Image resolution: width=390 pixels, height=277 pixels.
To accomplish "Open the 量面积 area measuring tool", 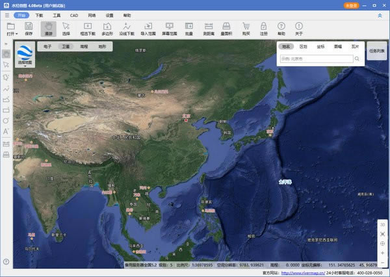I will pyautogui.click(x=227, y=28).
